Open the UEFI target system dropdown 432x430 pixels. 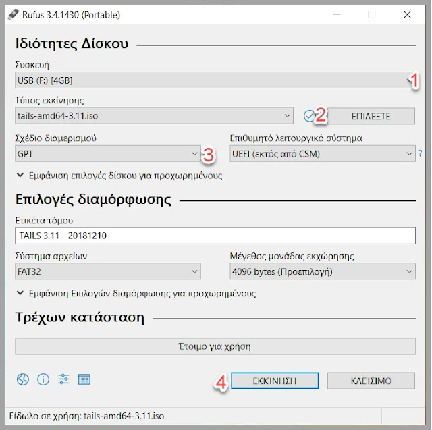tap(323, 154)
